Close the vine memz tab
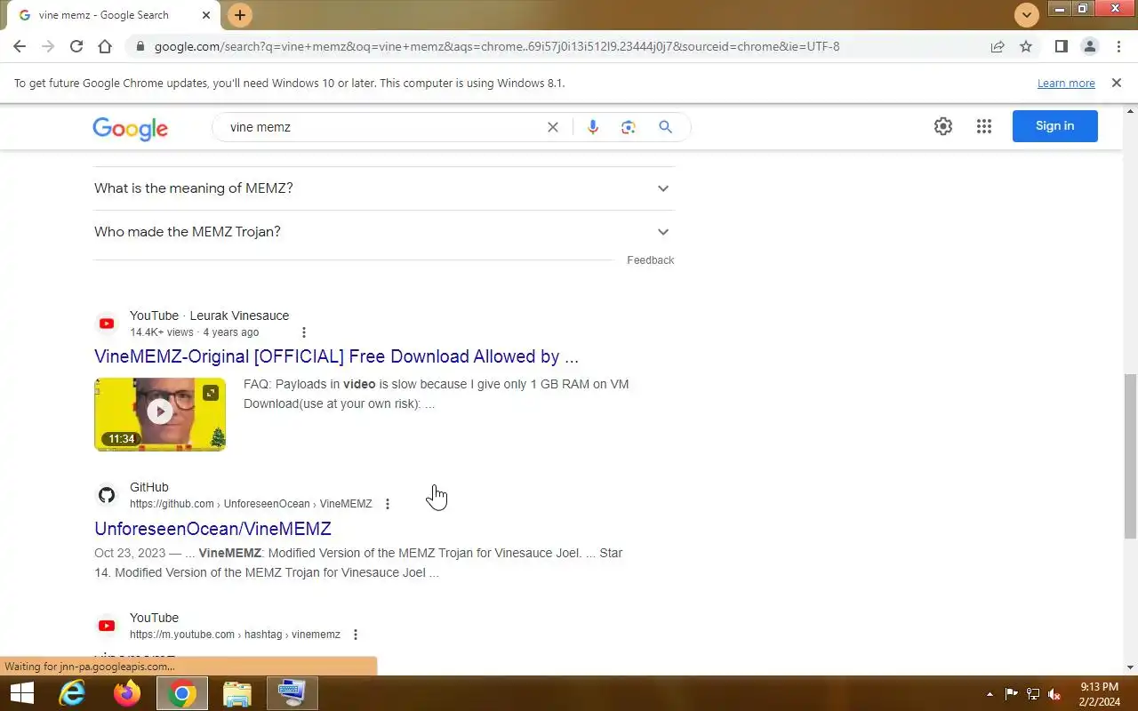Viewport: 1138px width, 711px height. [x=206, y=15]
